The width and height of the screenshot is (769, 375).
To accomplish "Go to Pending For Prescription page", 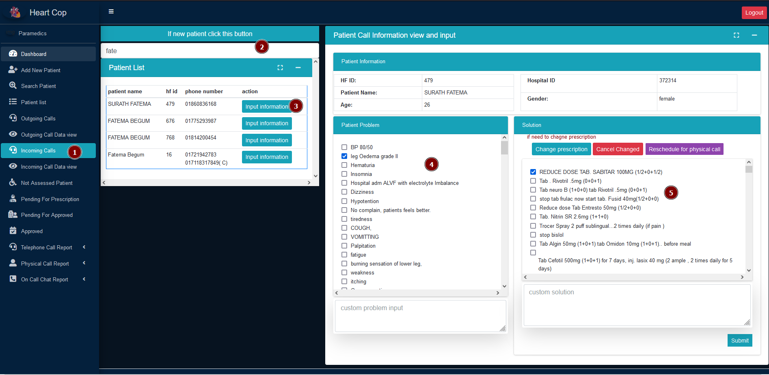I will click(50, 199).
